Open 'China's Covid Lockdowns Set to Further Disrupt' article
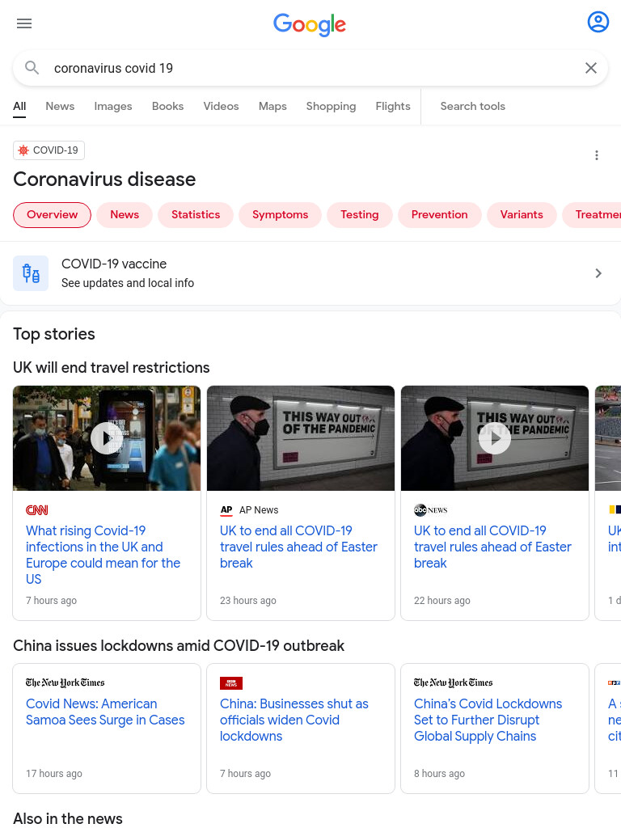The height and width of the screenshot is (828, 621). 488,720
